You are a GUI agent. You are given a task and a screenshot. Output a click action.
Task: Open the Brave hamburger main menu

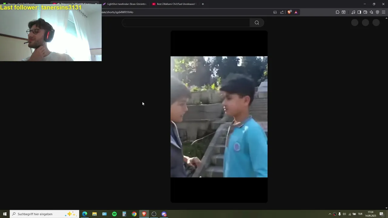[x=383, y=12]
